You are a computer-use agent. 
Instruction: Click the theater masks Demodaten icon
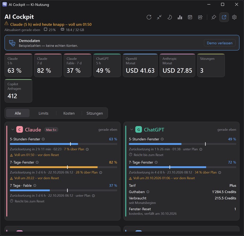[12, 43]
